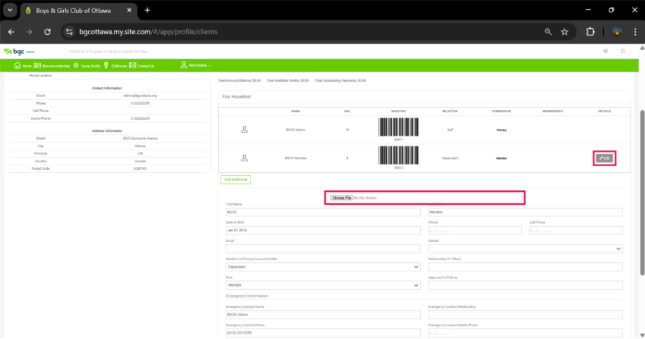
Task: Focus Emergency Contact Relationship field
Action: pos(525,315)
